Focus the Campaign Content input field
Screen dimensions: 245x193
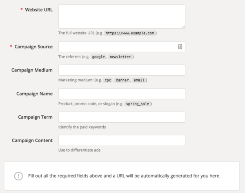(x=122, y=140)
